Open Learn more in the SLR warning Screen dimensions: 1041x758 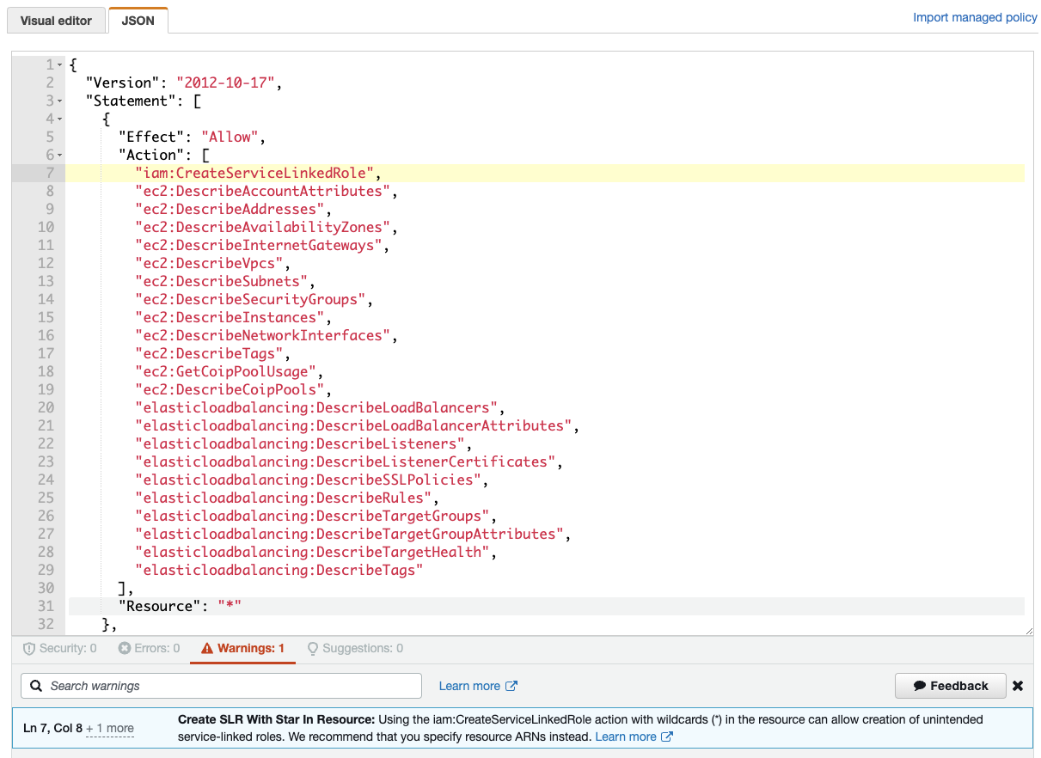[626, 737]
